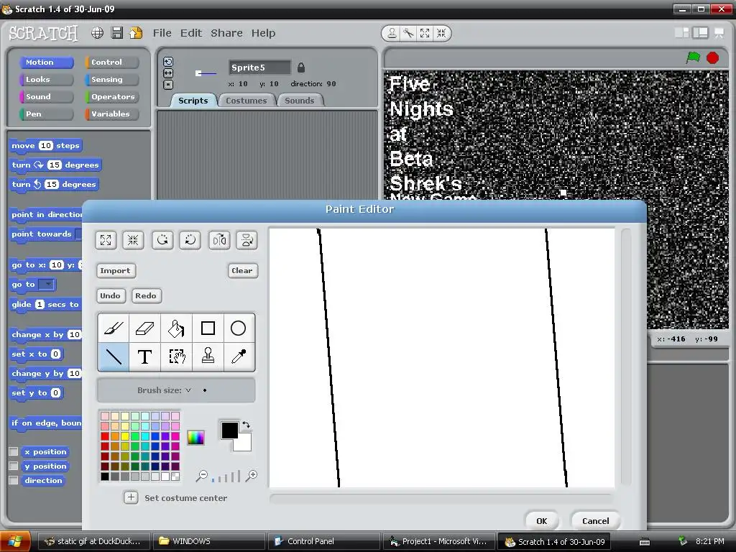The image size is (736, 552).
Task: Click Redo in Paint Editor
Action: 146,295
